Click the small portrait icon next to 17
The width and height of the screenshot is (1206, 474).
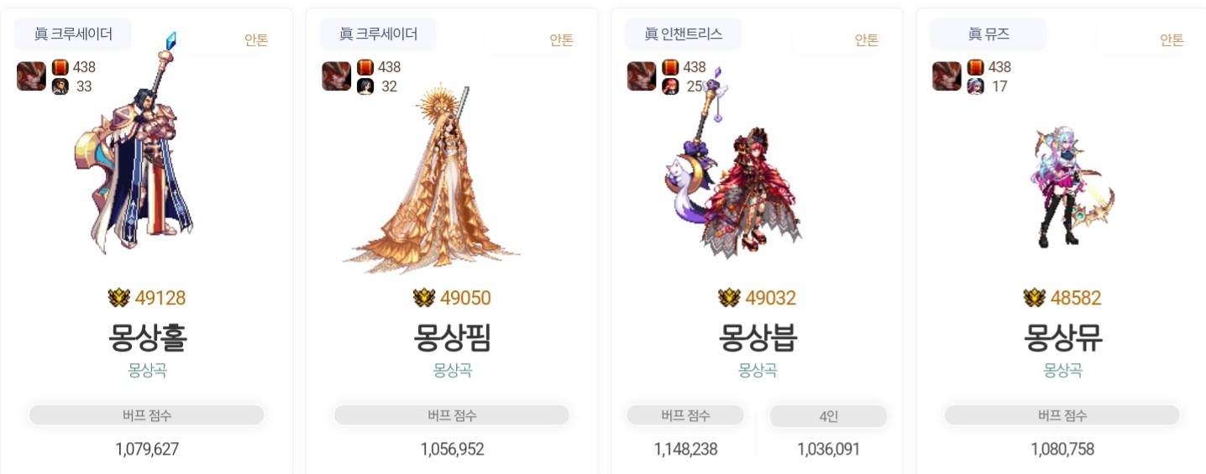coord(975,86)
